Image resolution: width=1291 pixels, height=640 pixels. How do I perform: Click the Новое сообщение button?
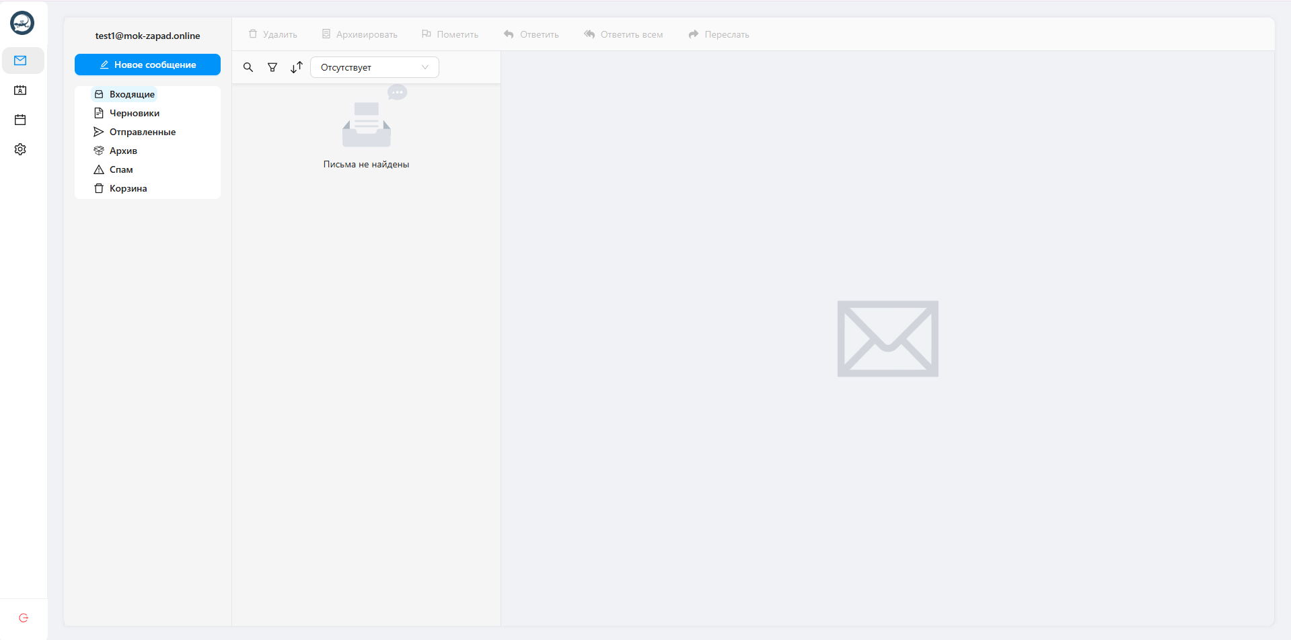pyautogui.click(x=147, y=65)
